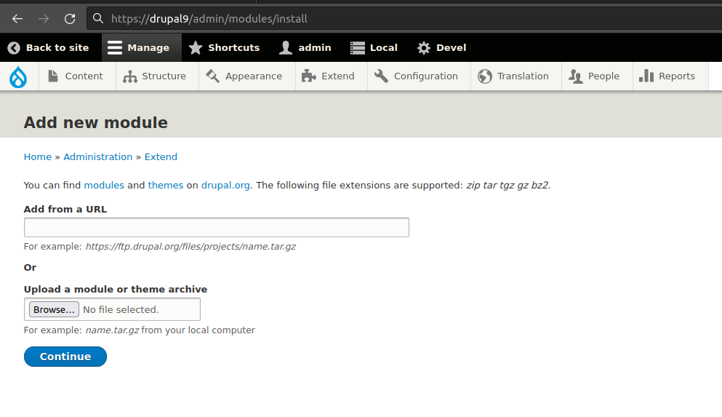This screenshot has height=417, width=722.
Task: Click the Drupal drop logo
Action: point(18,77)
